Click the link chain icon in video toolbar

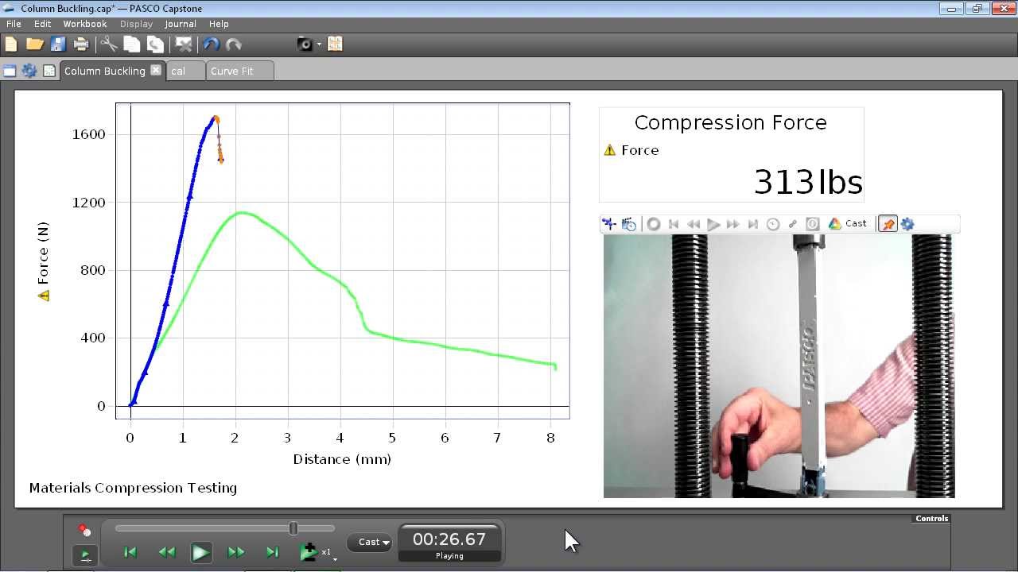click(793, 224)
